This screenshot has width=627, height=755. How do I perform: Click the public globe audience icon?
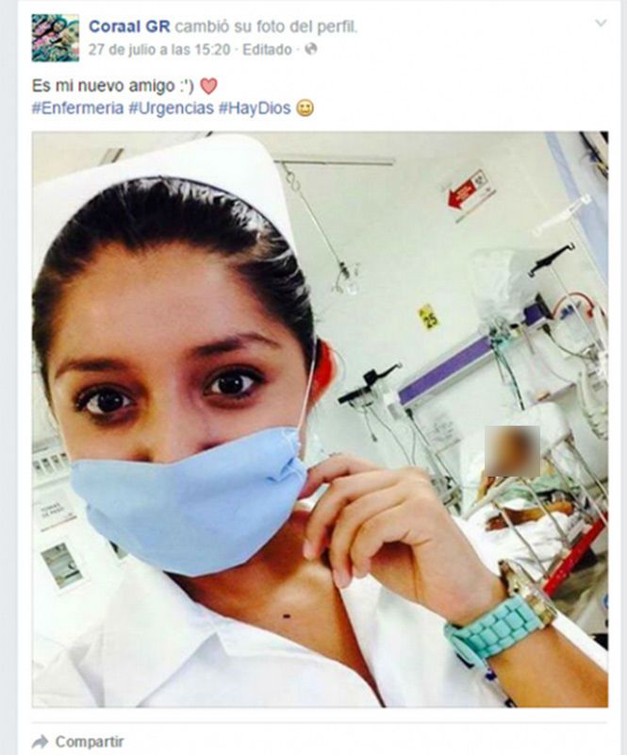[311, 49]
